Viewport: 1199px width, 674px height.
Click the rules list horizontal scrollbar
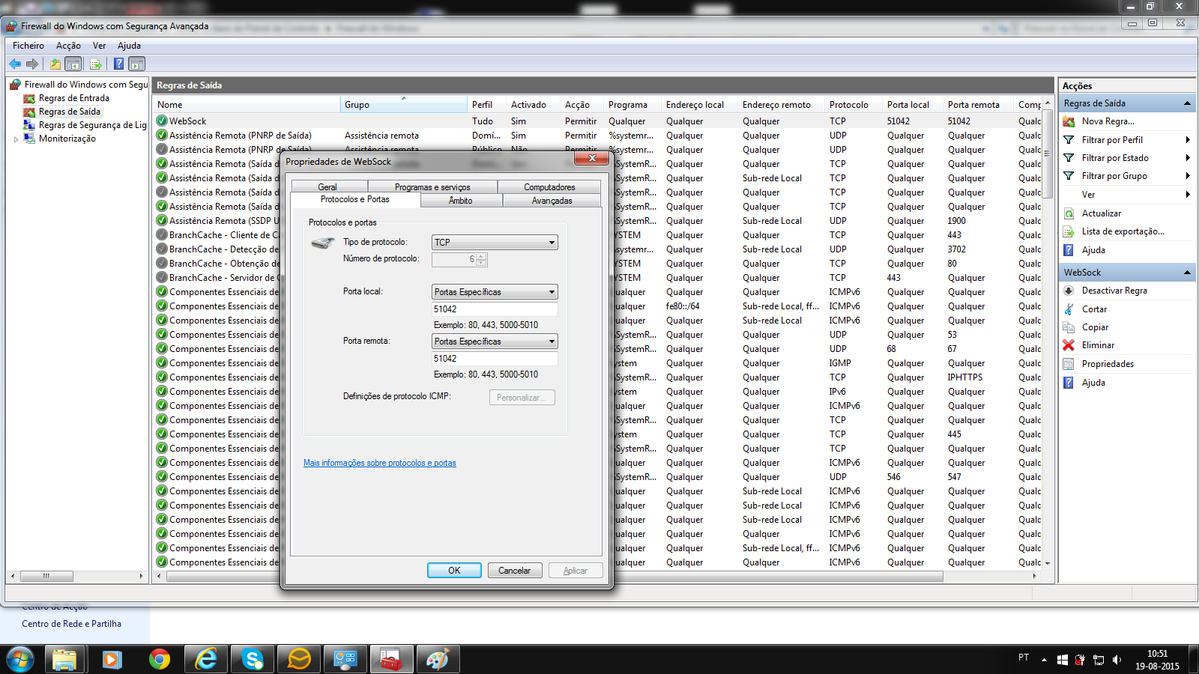555,577
